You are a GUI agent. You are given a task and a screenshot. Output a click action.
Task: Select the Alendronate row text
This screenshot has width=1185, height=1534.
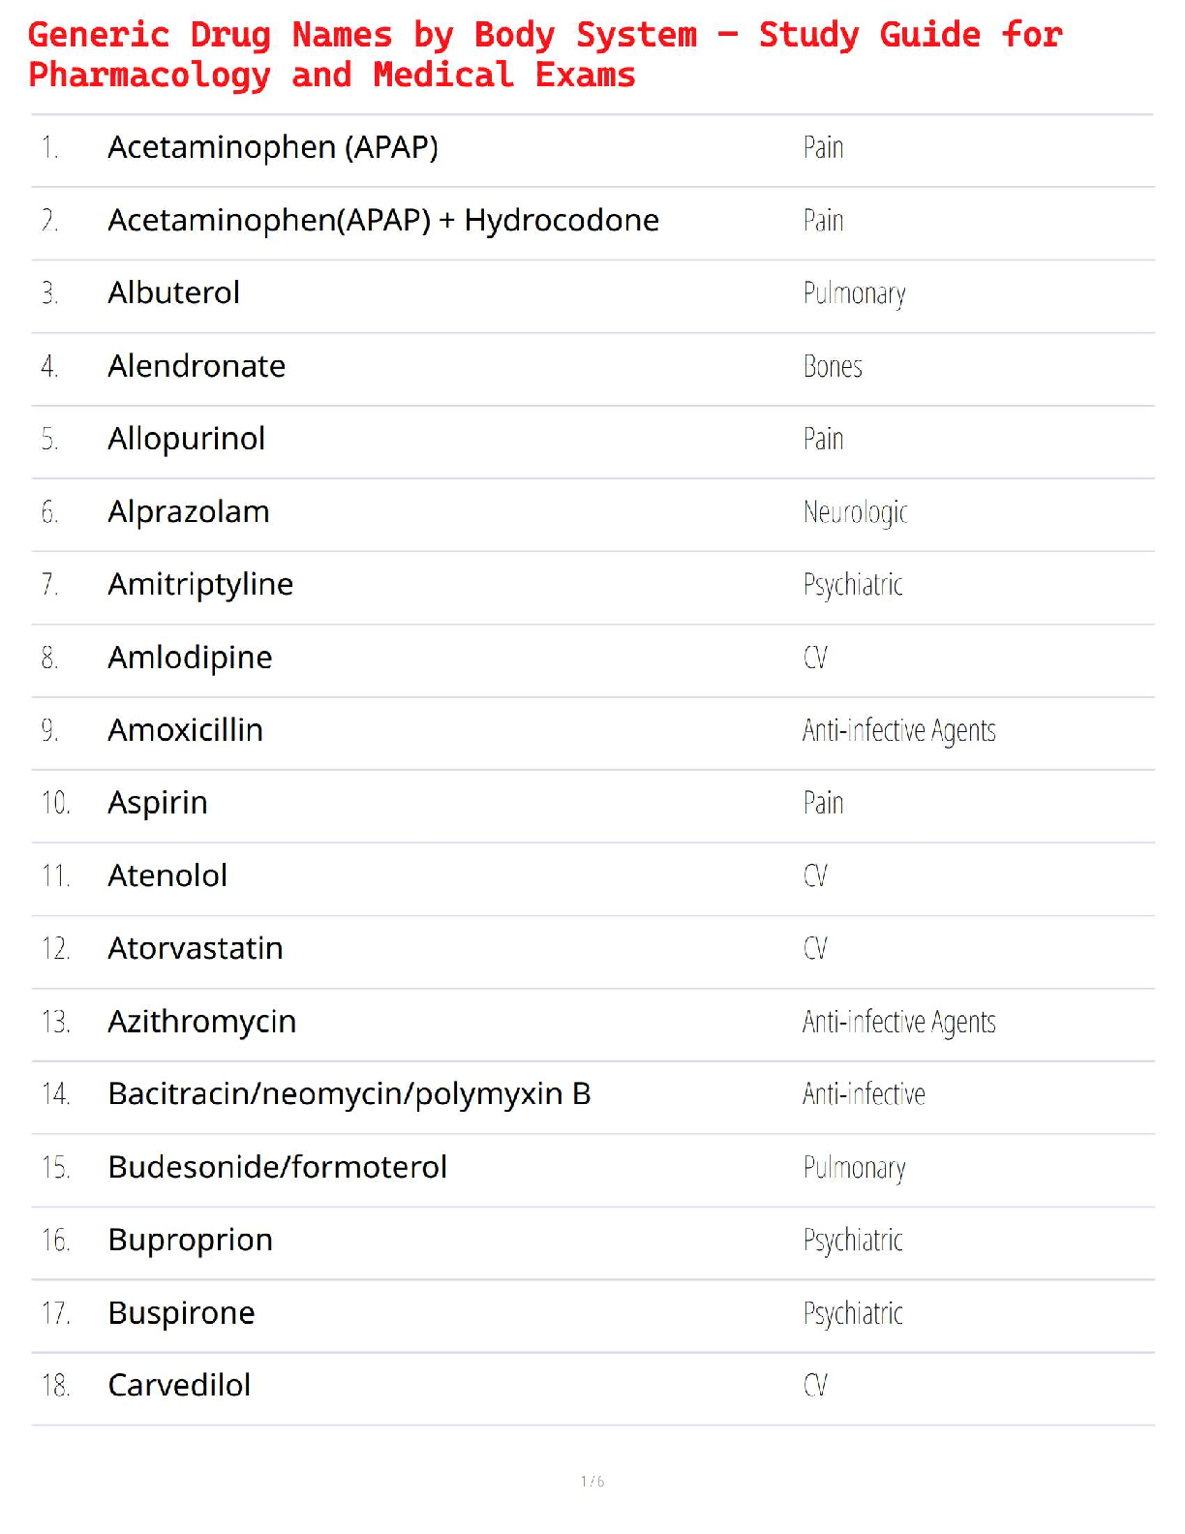197,366
